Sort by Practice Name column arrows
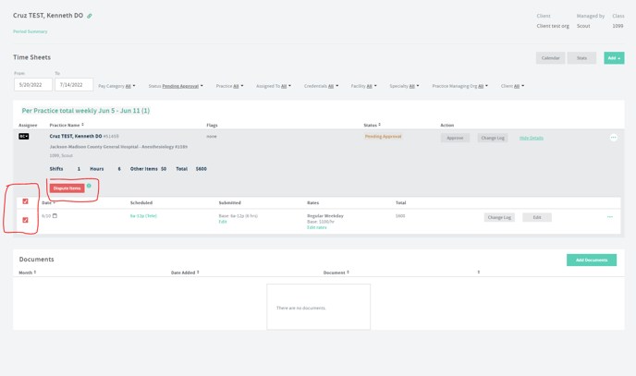Image resolution: width=636 pixels, height=376 pixels. click(83, 125)
